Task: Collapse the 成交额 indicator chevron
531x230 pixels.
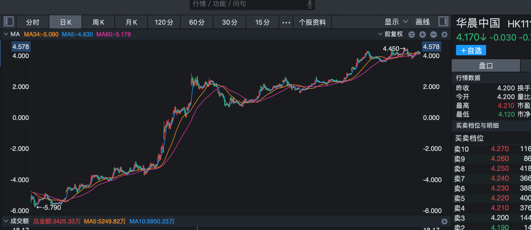Action: 6,221
